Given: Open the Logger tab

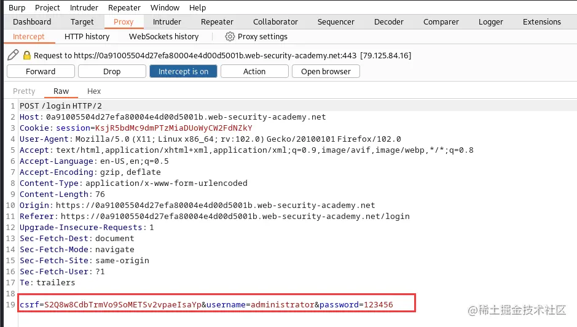Looking at the screenshot, I should tap(490, 21).
